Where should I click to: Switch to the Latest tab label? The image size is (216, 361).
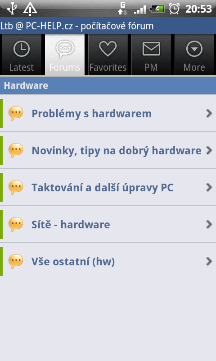coord(21,67)
